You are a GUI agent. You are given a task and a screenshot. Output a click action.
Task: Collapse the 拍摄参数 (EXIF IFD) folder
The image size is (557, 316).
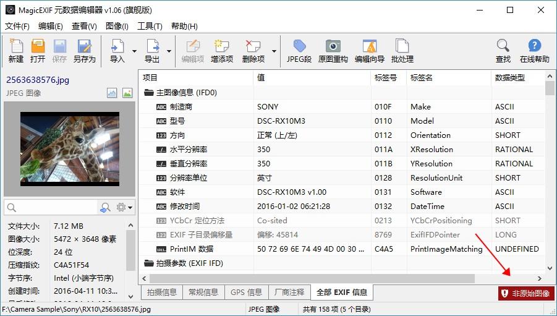(x=148, y=263)
